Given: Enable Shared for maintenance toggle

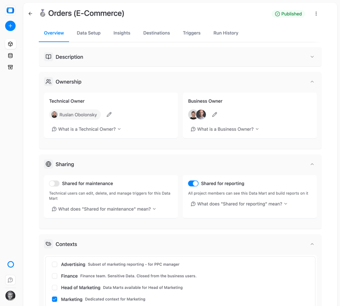Looking at the screenshot, I should tap(54, 183).
